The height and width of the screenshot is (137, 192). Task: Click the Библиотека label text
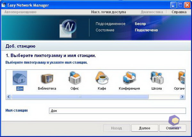point(47,88)
